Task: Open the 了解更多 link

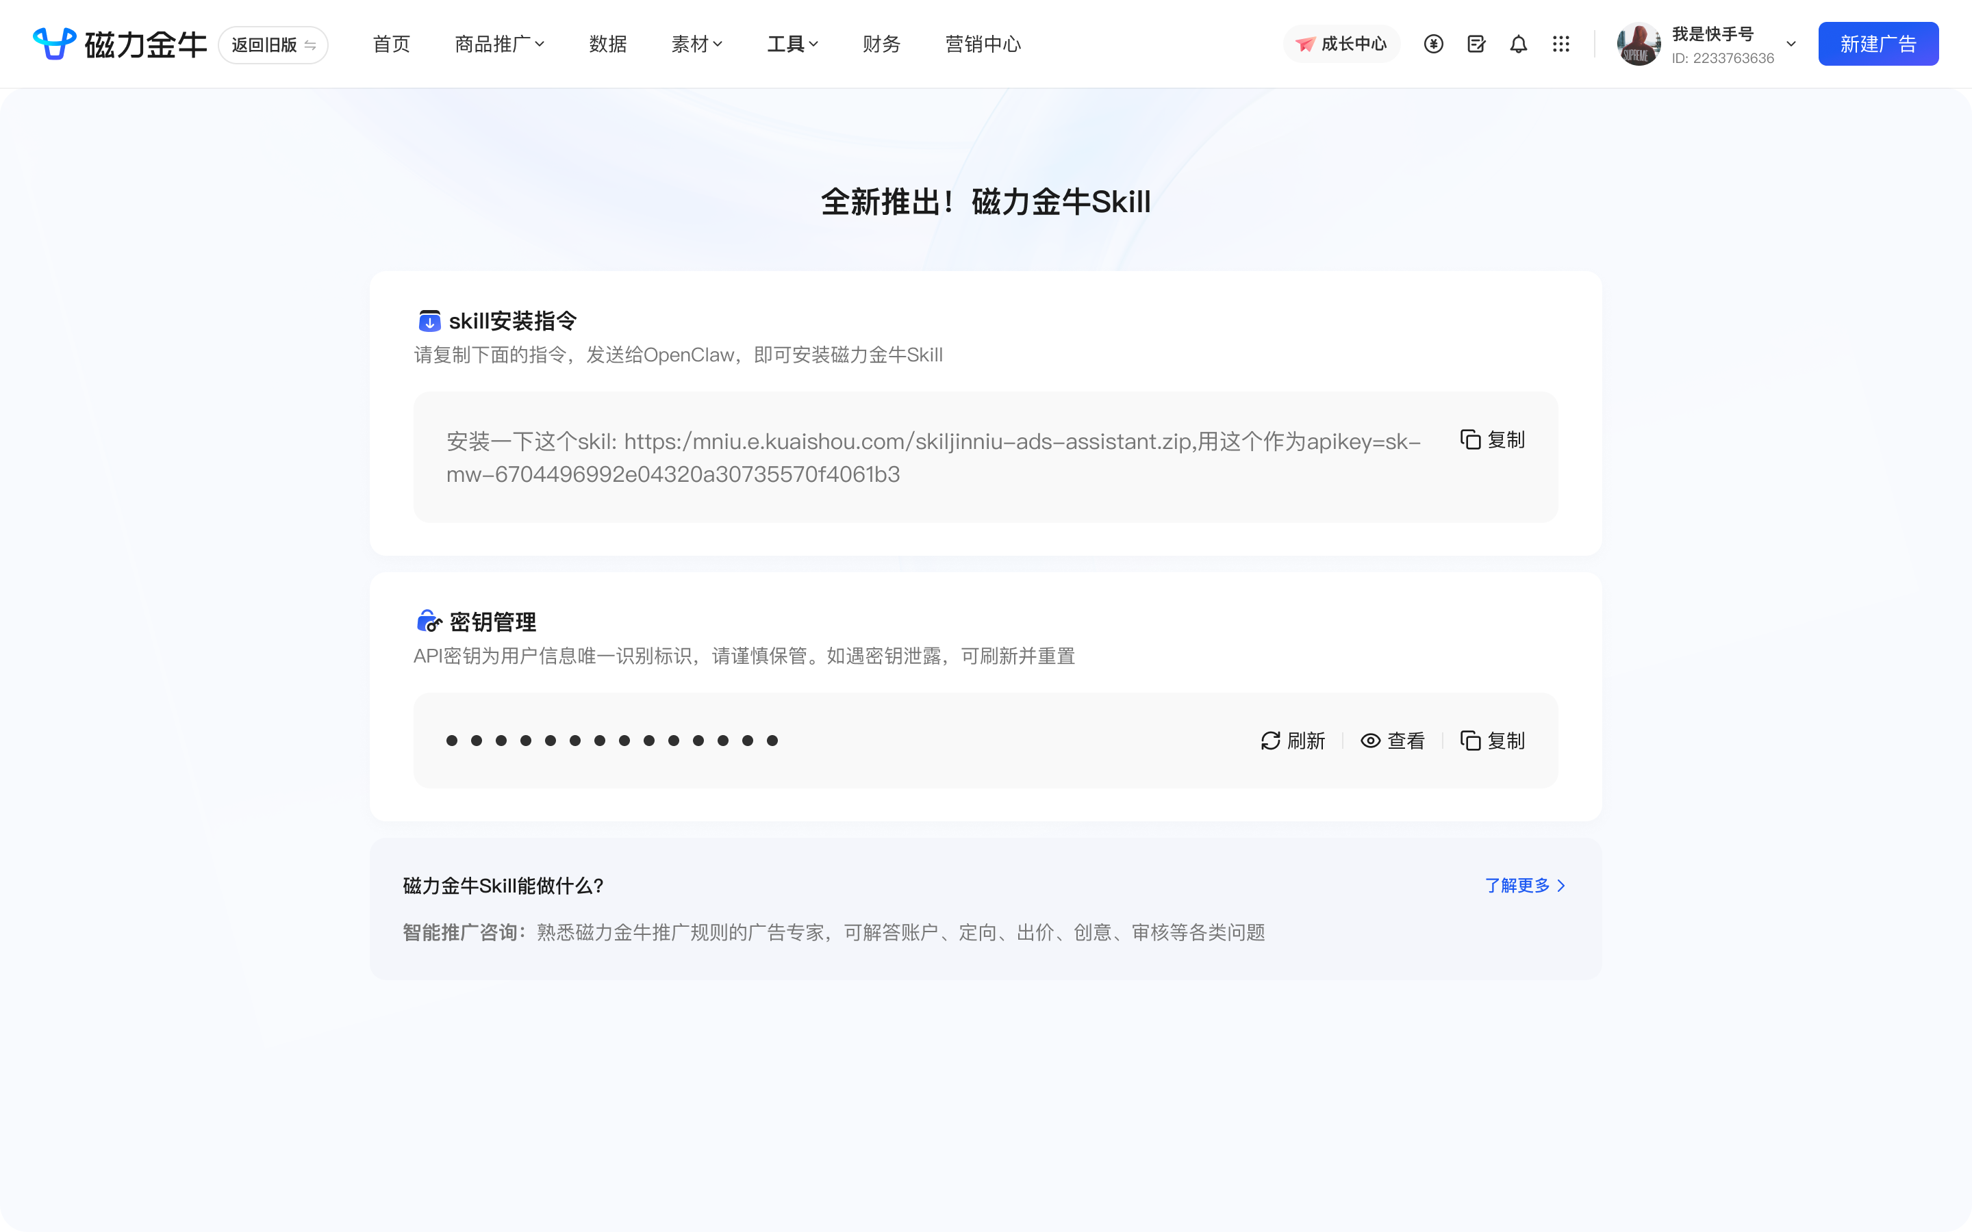Action: [1526, 886]
